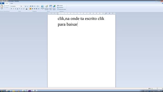Open the Windows Start button

click(x=2, y=91)
